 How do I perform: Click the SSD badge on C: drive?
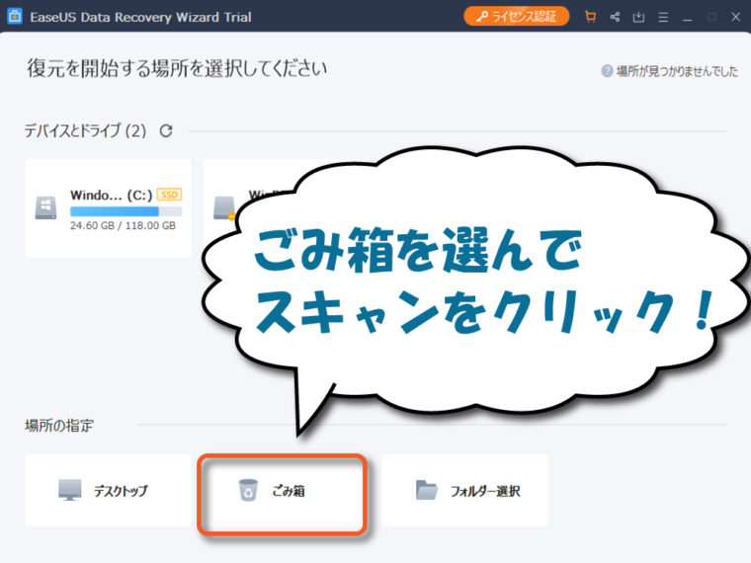pos(169,195)
